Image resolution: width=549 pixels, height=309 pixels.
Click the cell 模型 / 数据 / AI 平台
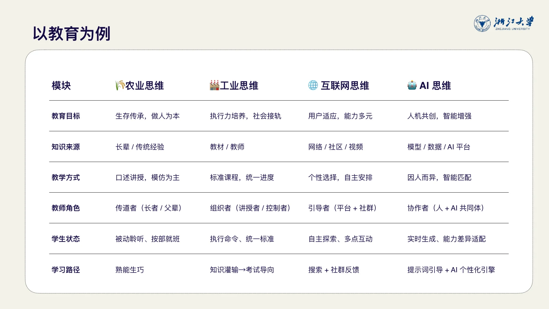pyautogui.click(x=439, y=147)
